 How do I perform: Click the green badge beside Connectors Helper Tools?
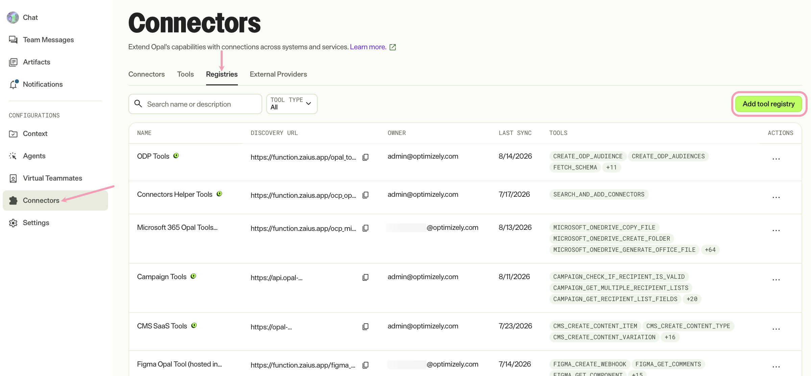(x=219, y=194)
